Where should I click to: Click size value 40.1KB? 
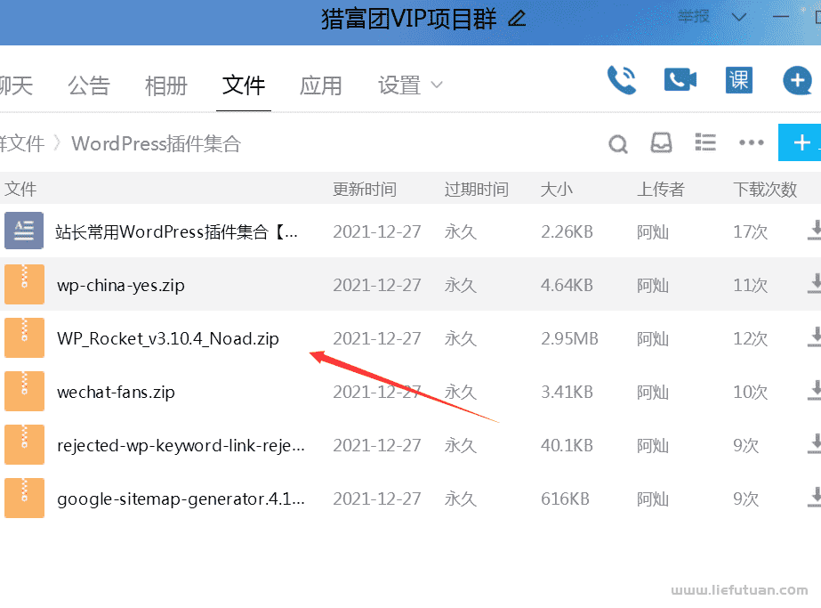567,445
